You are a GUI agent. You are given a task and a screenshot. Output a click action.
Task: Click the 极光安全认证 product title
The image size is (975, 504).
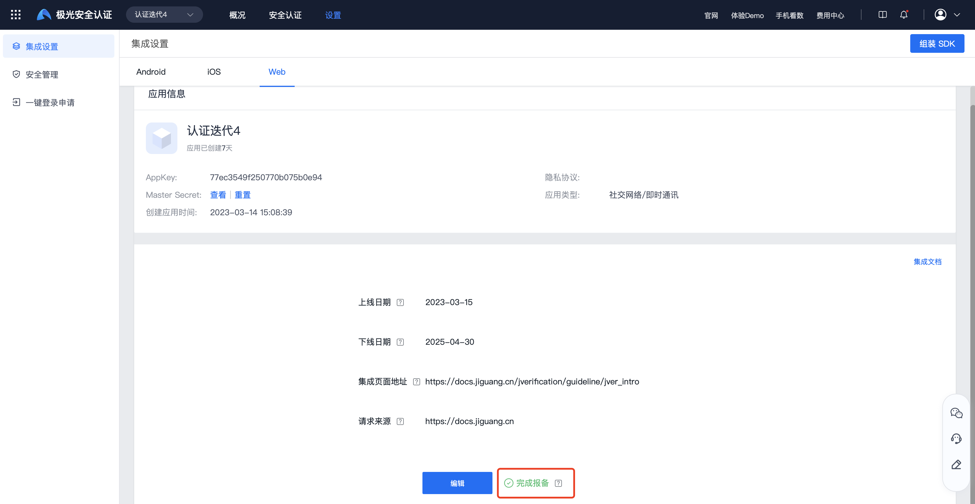84,15
